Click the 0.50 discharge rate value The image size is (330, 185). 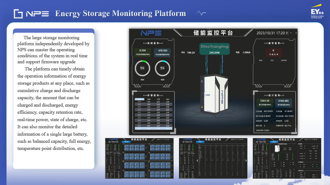click(x=287, y=121)
